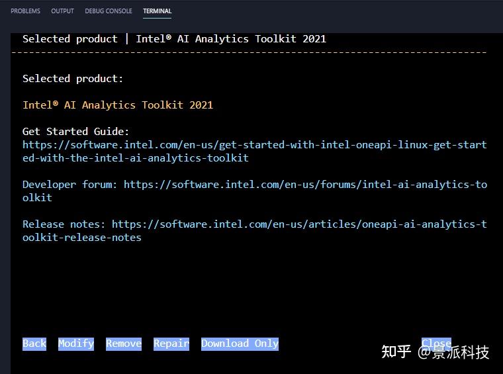The width and height of the screenshot is (503, 374).
Task: Click the 知乎 @景派科技 watermark
Action: click(x=435, y=352)
